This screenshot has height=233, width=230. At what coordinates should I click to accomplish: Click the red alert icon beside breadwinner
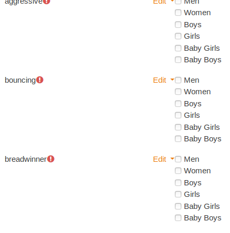click(51, 159)
